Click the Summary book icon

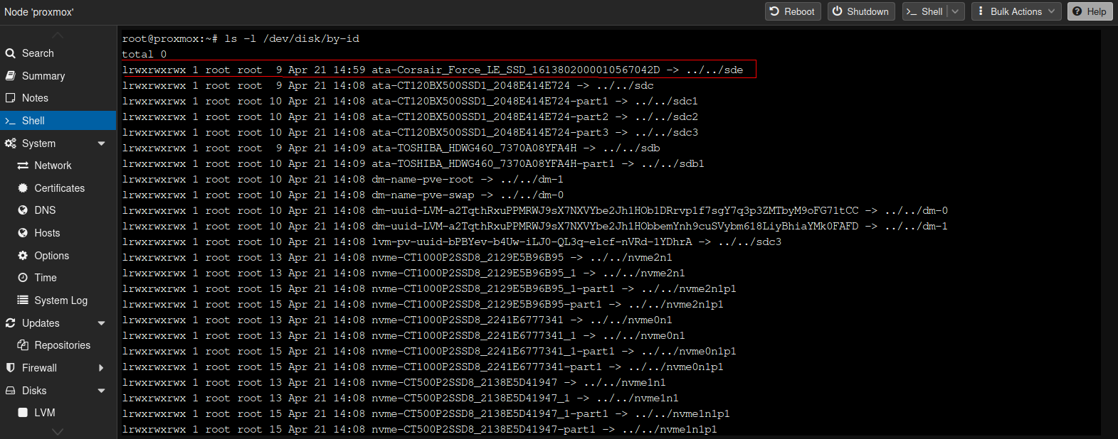point(10,75)
